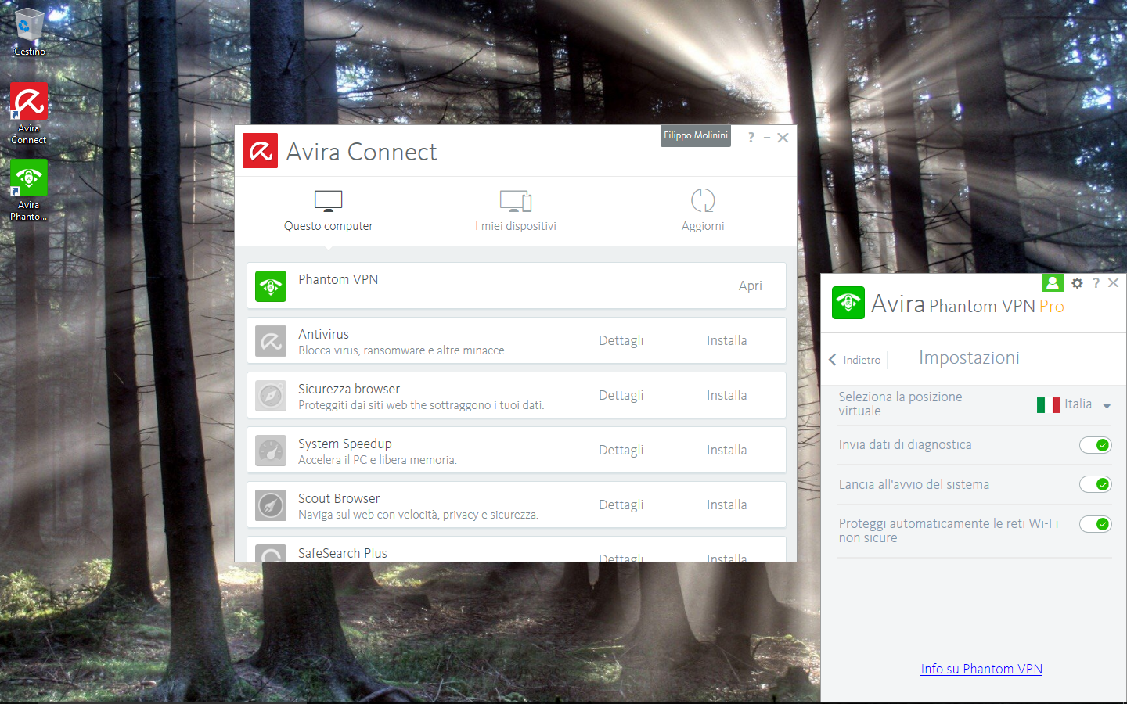Install Antivirus via Installa button
The image size is (1127, 704).
[x=727, y=340]
